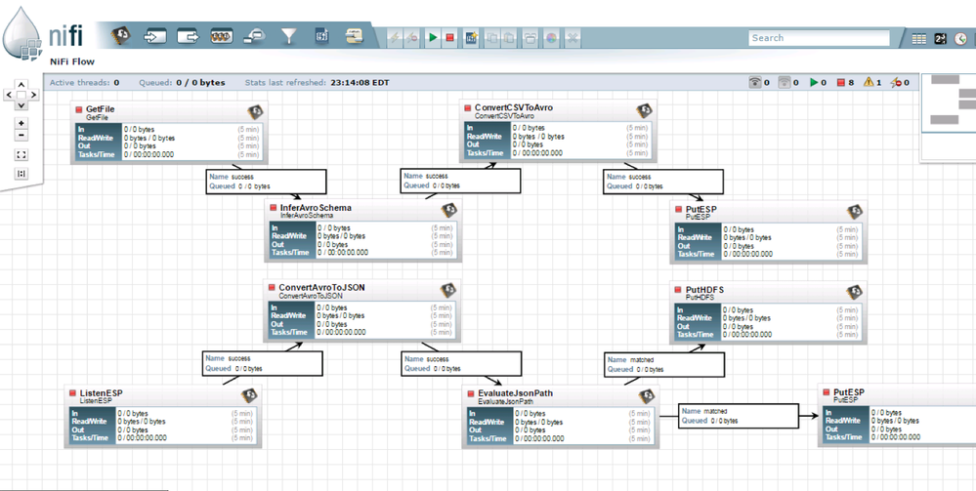The height and width of the screenshot is (491, 976).
Task: Click the Zoom Out minus button
Action: click(x=21, y=137)
